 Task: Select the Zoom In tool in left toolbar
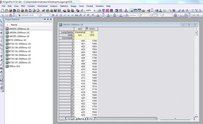[1, 25]
